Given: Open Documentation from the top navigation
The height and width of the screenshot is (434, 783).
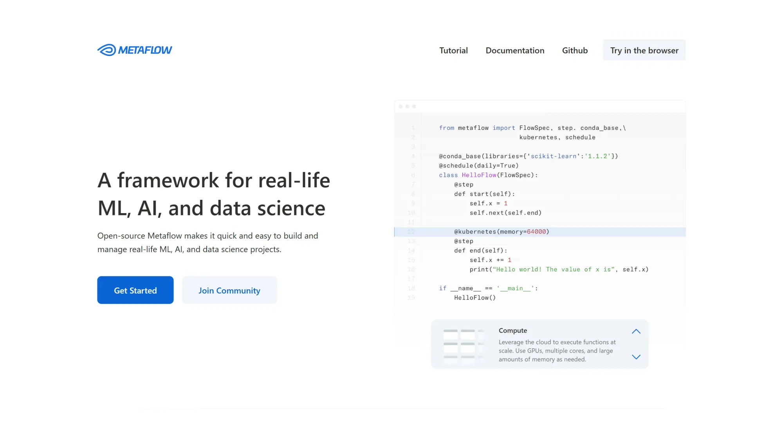Looking at the screenshot, I should (515, 50).
